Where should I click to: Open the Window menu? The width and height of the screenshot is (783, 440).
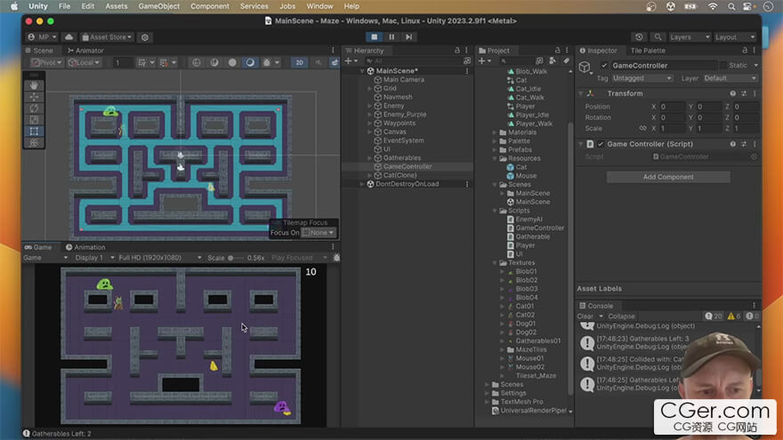point(319,6)
